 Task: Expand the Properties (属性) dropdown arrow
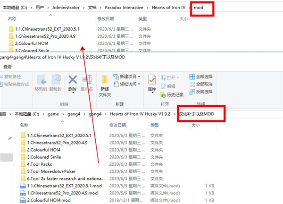point(152,93)
